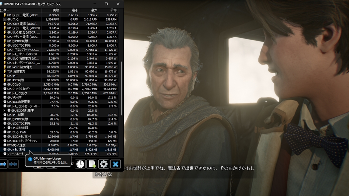
Task: Select the GPU SoC 消費電力 row label
Action: 23,59
